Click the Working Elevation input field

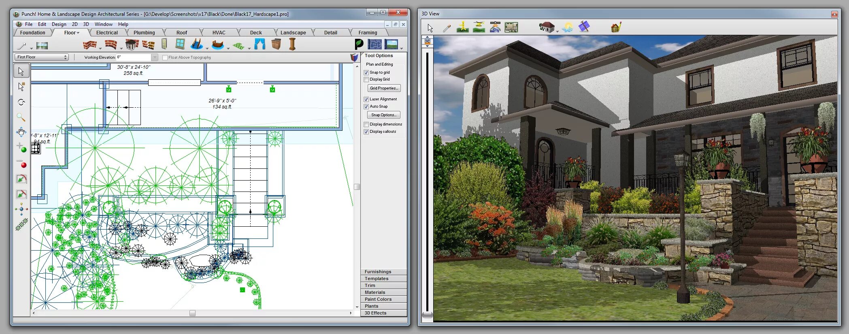(x=134, y=57)
